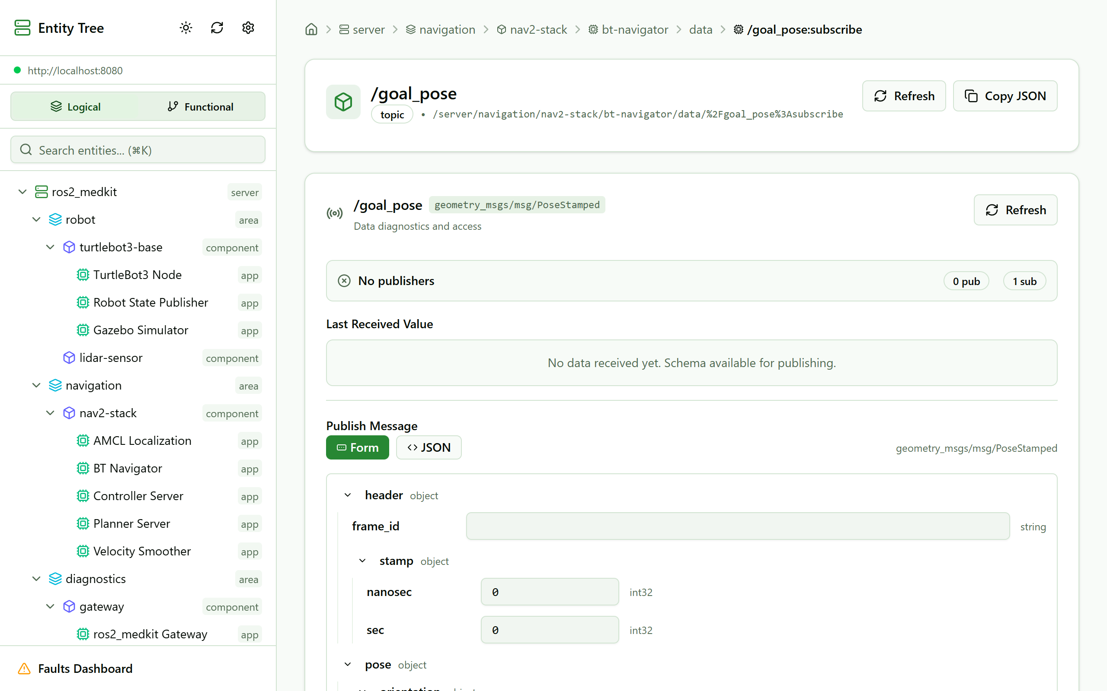Switch to Logical tree view
The height and width of the screenshot is (691, 1107).
pyautogui.click(x=75, y=107)
